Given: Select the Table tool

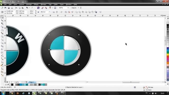Looking at the screenshot, I should (x=2, y=53).
